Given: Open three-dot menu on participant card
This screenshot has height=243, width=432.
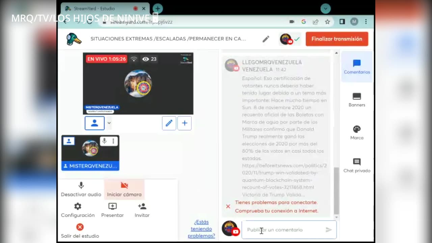Looking at the screenshot, I should [x=113, y=141].
